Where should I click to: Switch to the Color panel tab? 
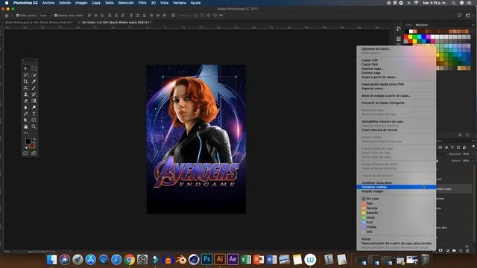(x=408, y=25)
